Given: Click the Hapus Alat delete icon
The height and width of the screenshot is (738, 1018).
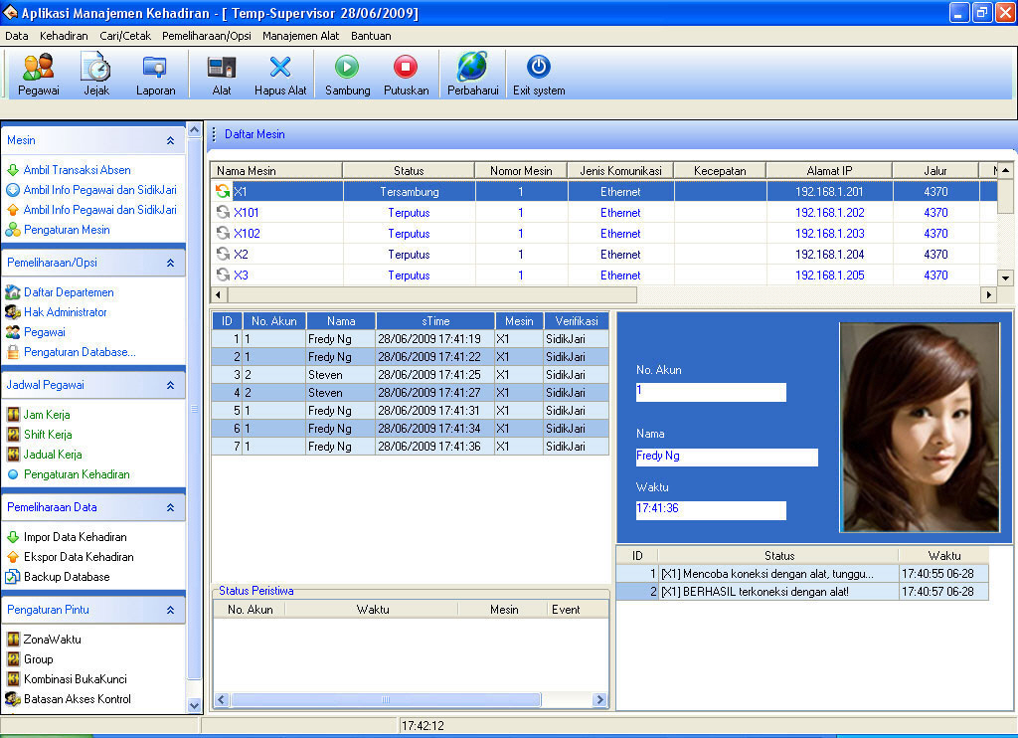Looking at the screenshot, I should click(x=279, y=75).
